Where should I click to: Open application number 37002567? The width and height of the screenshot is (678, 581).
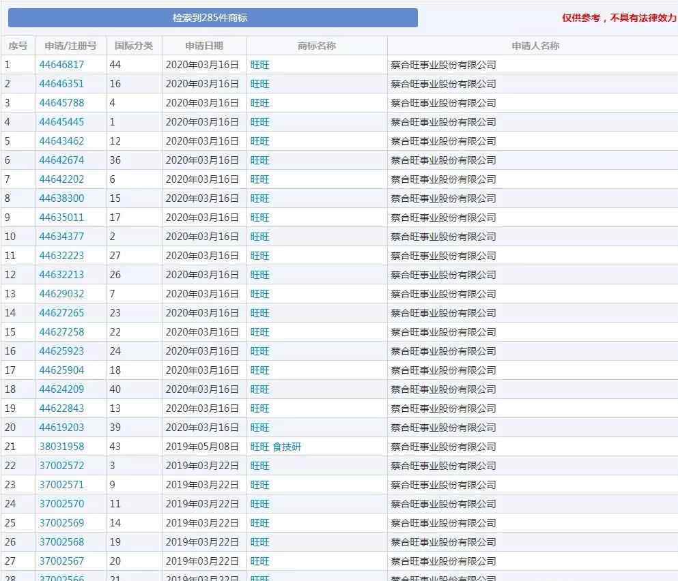[61, 561]
